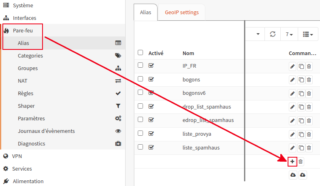Edit the bogons alias

click(292, 80)
